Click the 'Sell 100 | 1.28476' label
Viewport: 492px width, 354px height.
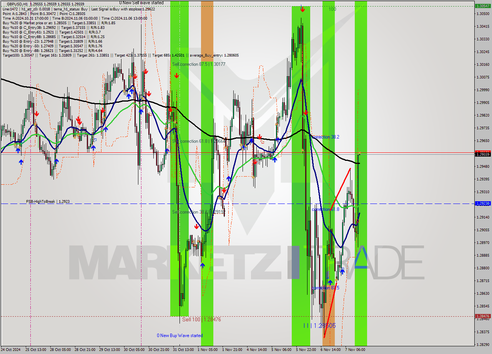(201, 319)
